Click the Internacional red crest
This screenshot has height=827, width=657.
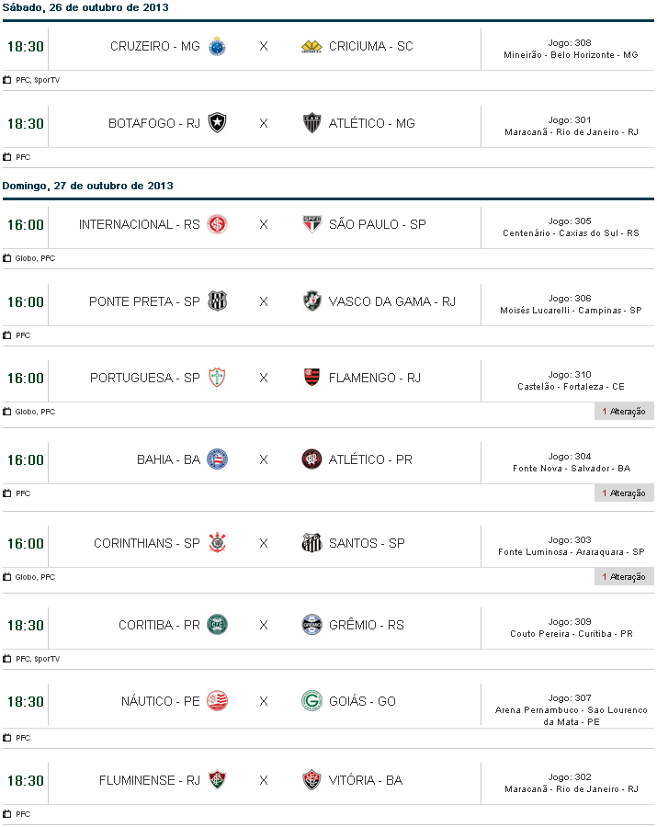217,224
